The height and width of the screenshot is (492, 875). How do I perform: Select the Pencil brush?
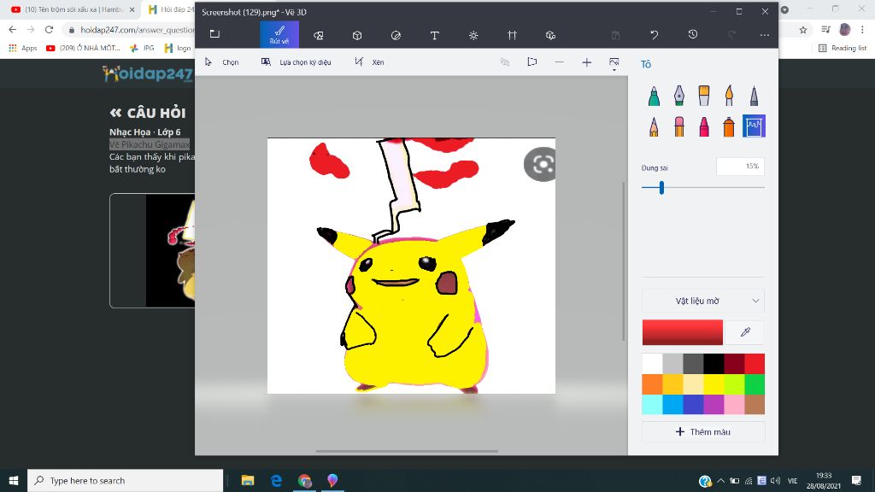[654, 126]
